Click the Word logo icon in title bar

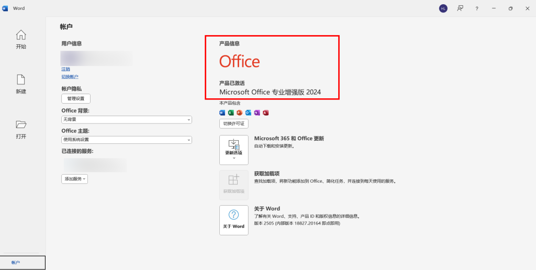click(x=5, y=8)
